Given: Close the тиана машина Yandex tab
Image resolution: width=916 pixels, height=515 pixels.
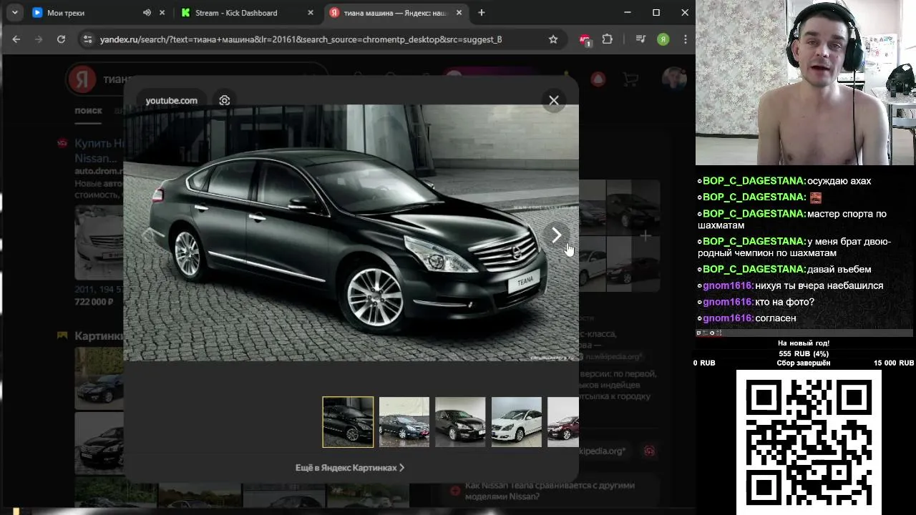Looking at the screenshot, I should click(x=459, y=13).
